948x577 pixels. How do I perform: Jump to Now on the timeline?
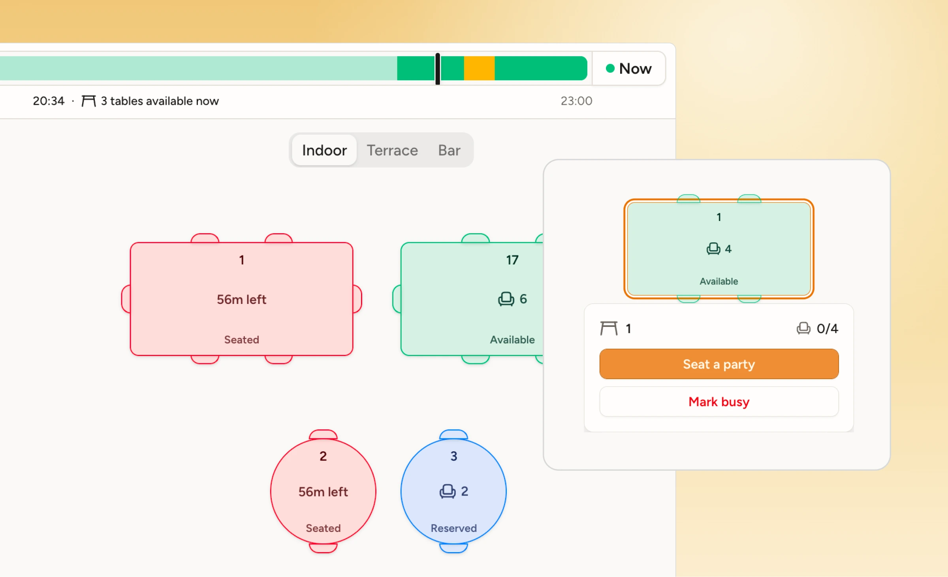click(629, 68)
